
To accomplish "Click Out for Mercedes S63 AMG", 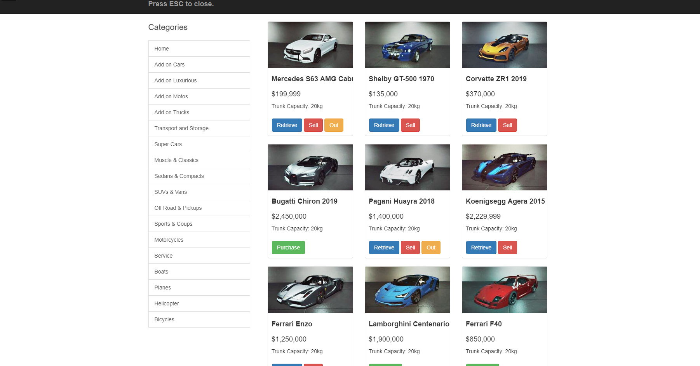I will click(334, 125).
